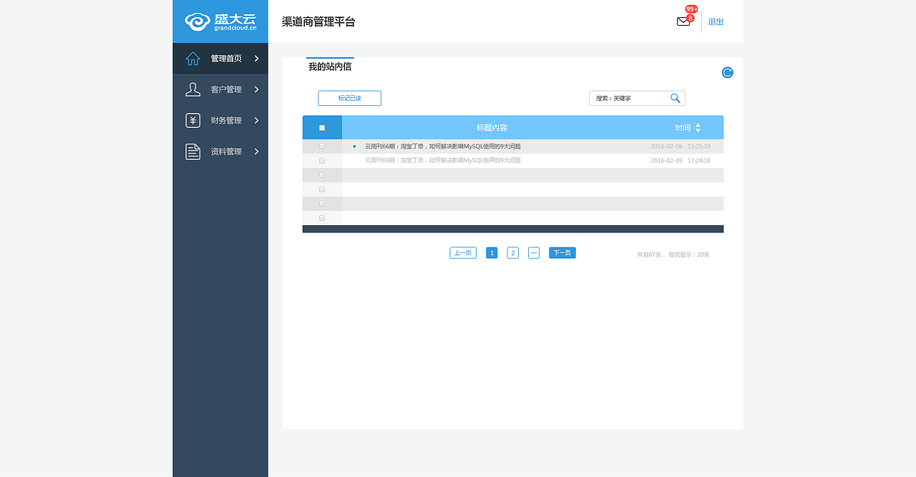Click the refresh icon at the panel corner
The width and height of the screenshot is (916, 477).
(x=727, y=72)
